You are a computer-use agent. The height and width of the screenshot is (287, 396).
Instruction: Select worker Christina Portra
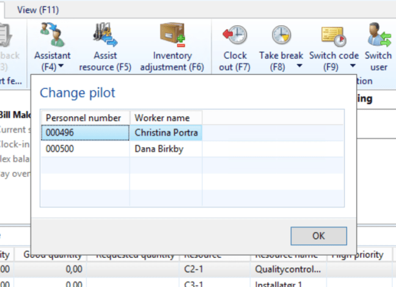pos(166,133)
